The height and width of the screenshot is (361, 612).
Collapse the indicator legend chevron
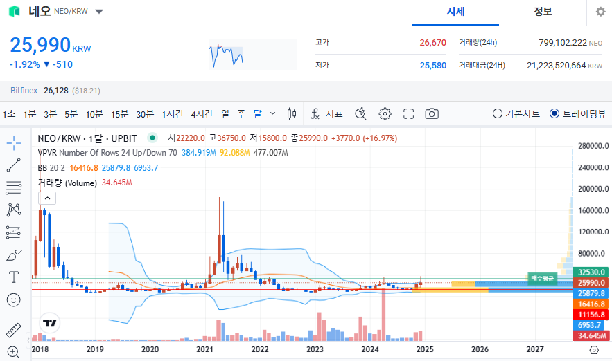[47, 198]
